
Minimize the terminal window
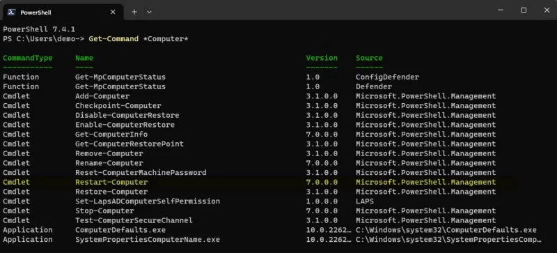pyautogui.click(x=501, y=10)
